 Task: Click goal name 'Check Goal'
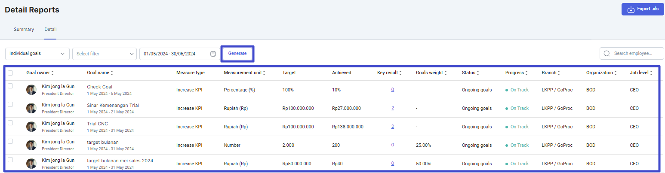coord(99,87)
